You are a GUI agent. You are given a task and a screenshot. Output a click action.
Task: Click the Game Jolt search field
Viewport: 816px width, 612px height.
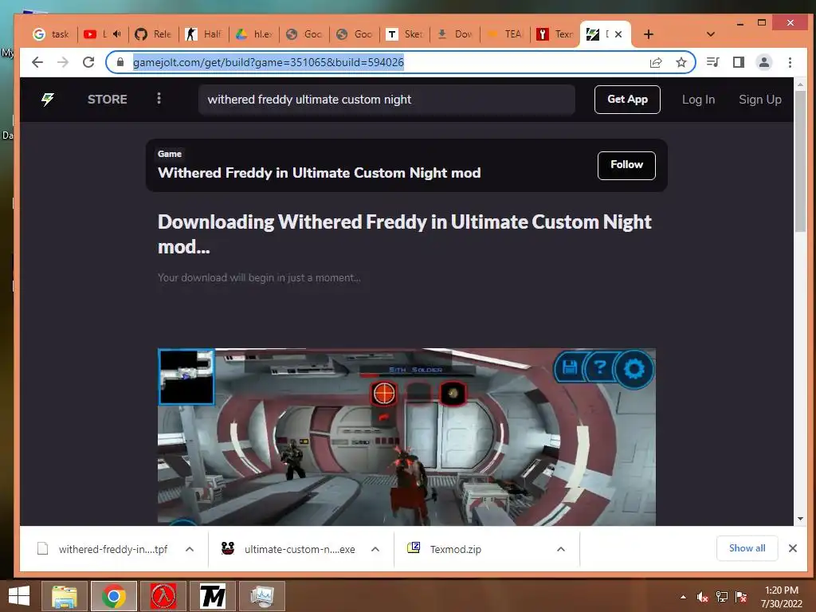click(x=386, y=100)
